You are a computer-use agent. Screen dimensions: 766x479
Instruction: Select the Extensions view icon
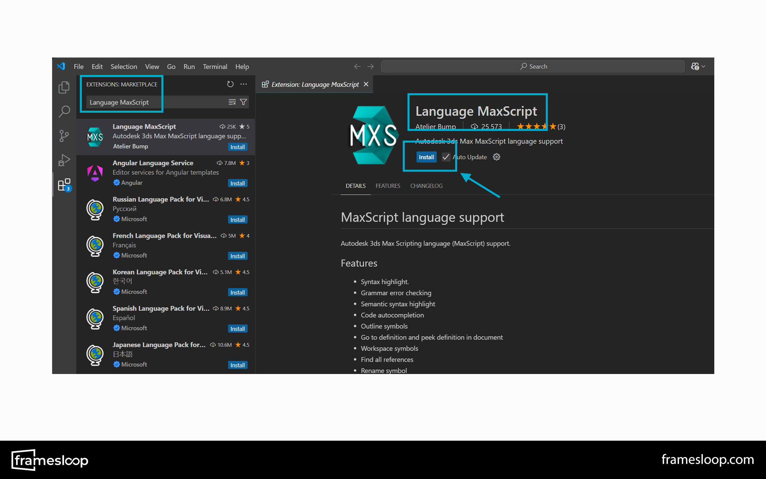[64, 185]
